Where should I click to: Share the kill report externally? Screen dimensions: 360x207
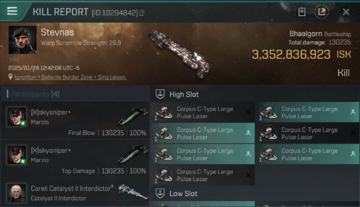(322, 12)
